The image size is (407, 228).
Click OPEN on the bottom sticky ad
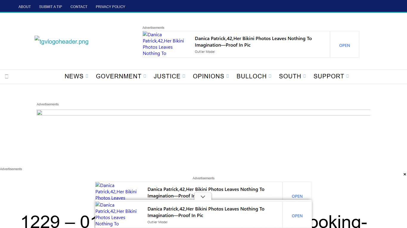pyautogui.click(x=297, y=216)
